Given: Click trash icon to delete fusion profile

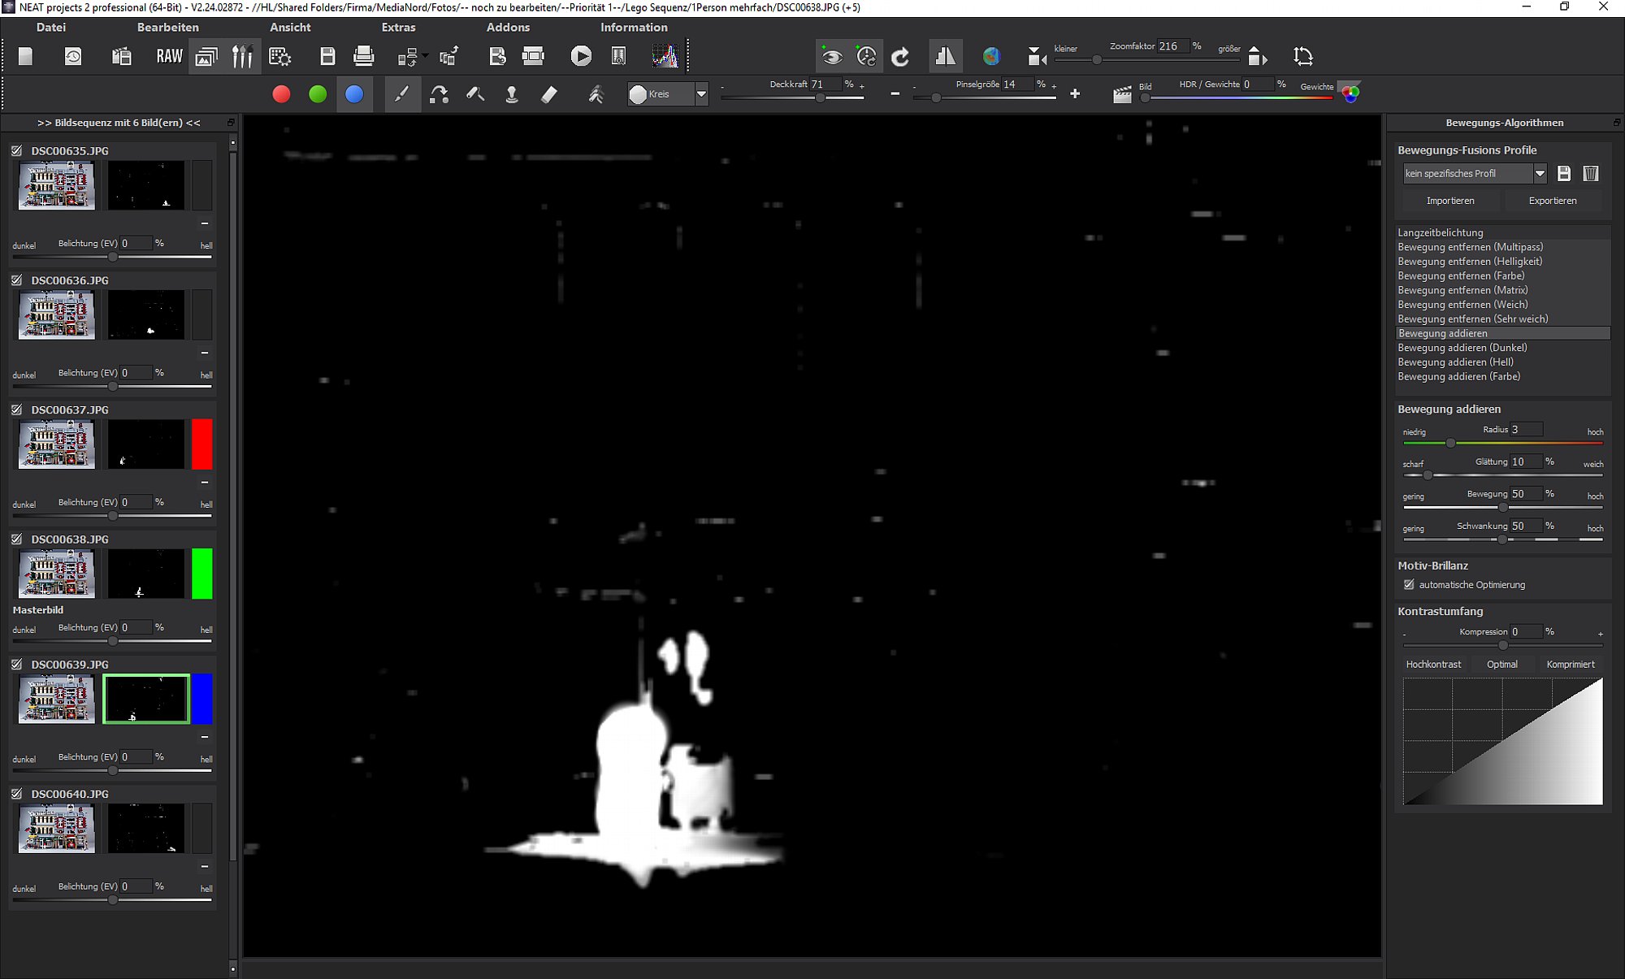Looking at the screenshot, I should coord(1590,173).
